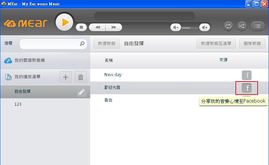Viewport: 269px width, 165px height.
Task: Adjust the volume slider
Action: click(190, 27)
